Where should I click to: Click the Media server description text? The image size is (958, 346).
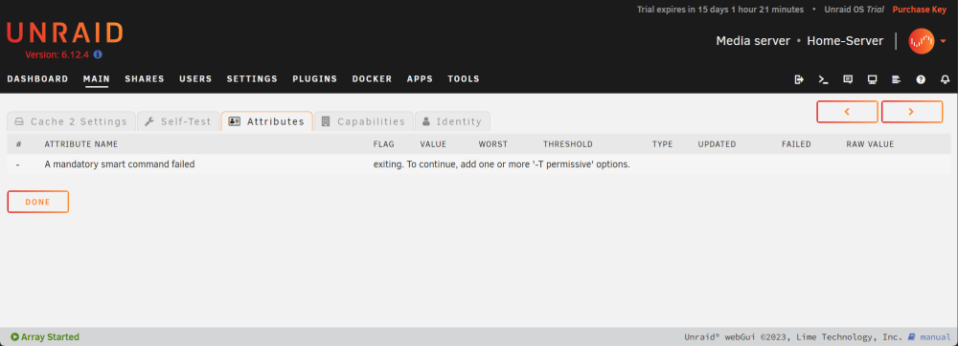tap(753, 41)
